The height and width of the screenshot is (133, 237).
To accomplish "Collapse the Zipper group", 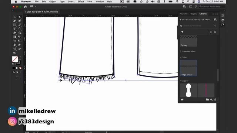I will (181, 81).
